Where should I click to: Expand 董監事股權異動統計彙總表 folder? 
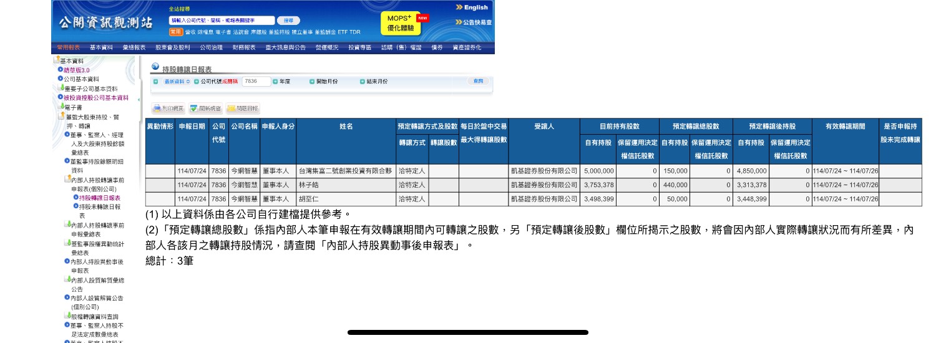pos(67,243)
